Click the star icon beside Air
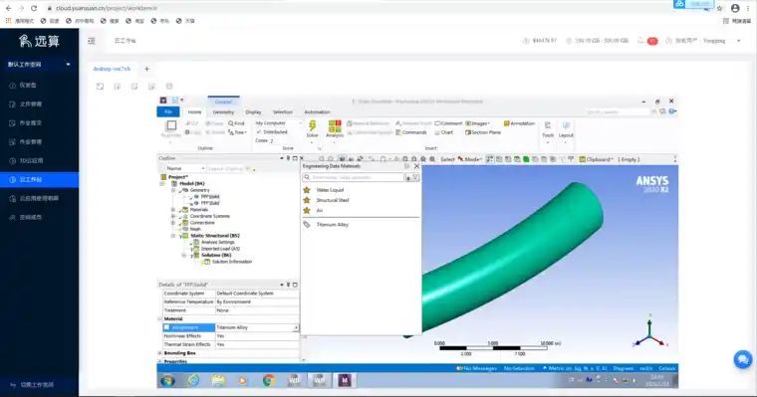 [307, 210]
